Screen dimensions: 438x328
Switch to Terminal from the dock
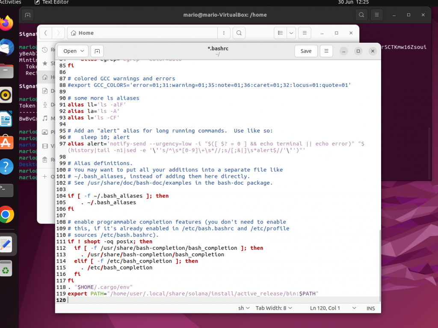click(x=6, y=190)
